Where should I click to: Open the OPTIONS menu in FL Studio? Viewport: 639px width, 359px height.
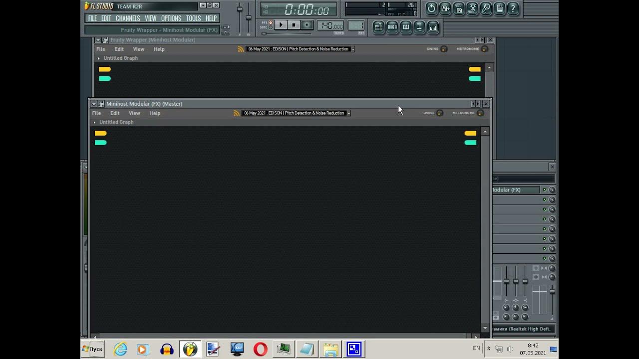pyautogui.click(x=171, y=18)
